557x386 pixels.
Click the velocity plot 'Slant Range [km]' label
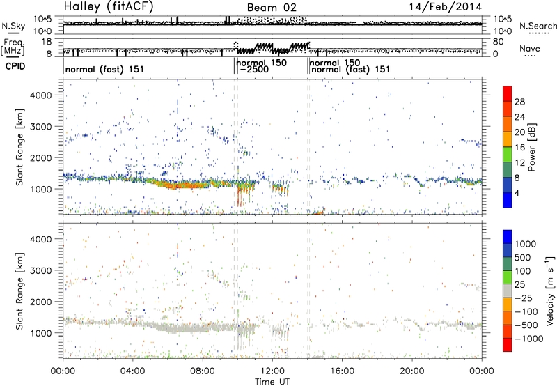tap(19, 291)
